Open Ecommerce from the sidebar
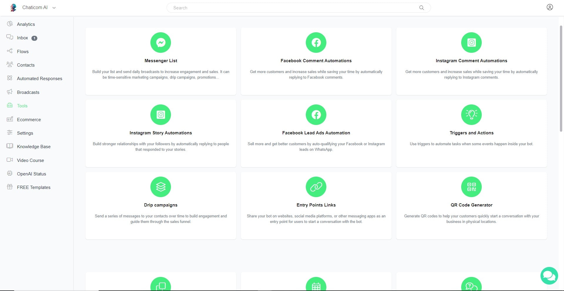The image size is (564, 291). coord(29,120)
